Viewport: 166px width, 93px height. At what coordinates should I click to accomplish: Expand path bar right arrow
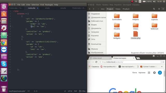[133, 9]
